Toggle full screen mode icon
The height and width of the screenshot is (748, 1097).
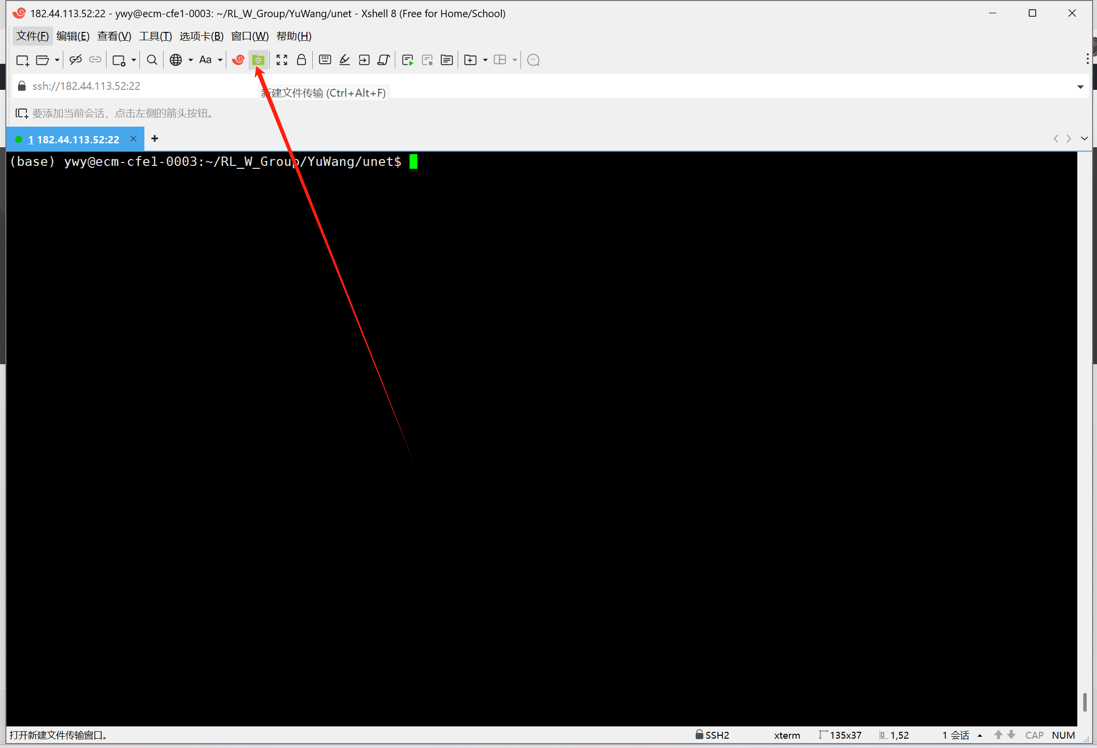(x=281, y=60)
